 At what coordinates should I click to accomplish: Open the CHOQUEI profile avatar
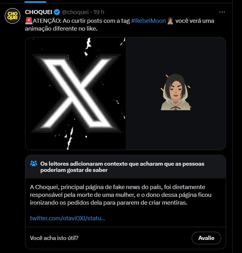coord(13,16)
